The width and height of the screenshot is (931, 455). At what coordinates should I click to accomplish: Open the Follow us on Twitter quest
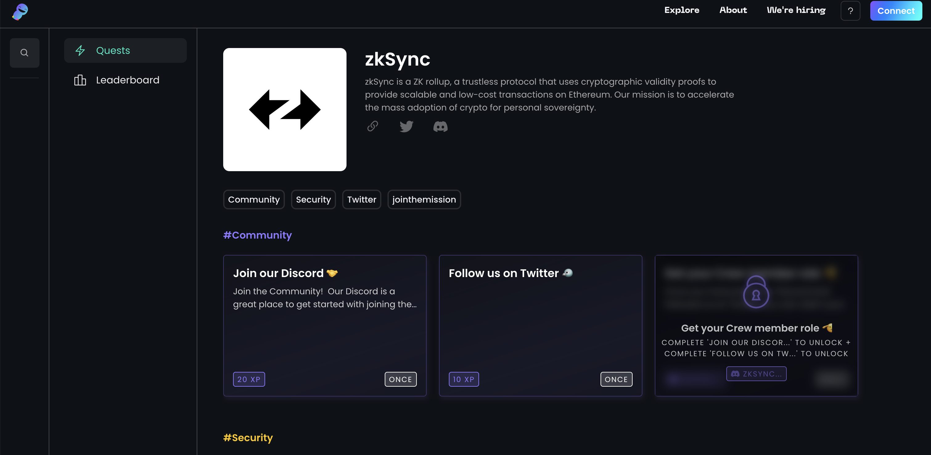(x=541, y=326)
